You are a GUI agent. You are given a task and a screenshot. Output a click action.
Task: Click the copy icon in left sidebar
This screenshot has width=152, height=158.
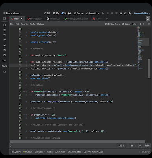(x=4, y=50)
